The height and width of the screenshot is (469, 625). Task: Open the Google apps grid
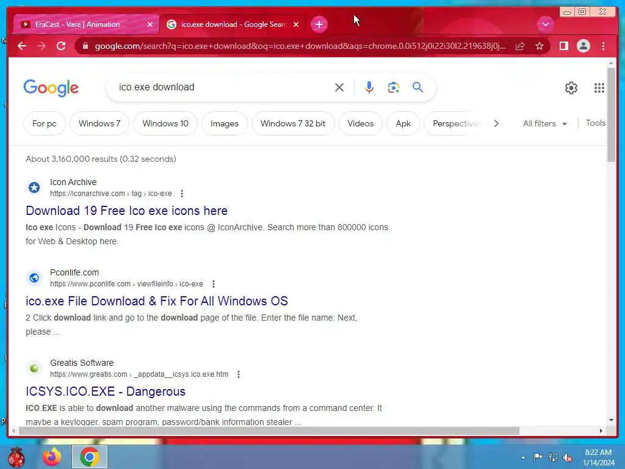click(599, 88)
